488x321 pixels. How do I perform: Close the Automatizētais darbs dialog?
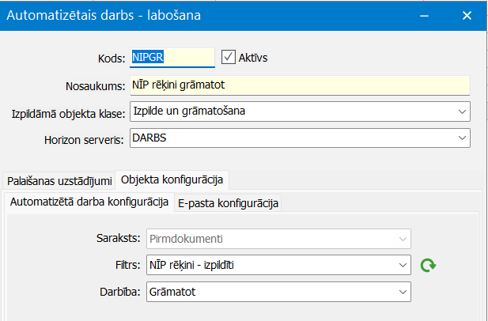coord(467,16)
